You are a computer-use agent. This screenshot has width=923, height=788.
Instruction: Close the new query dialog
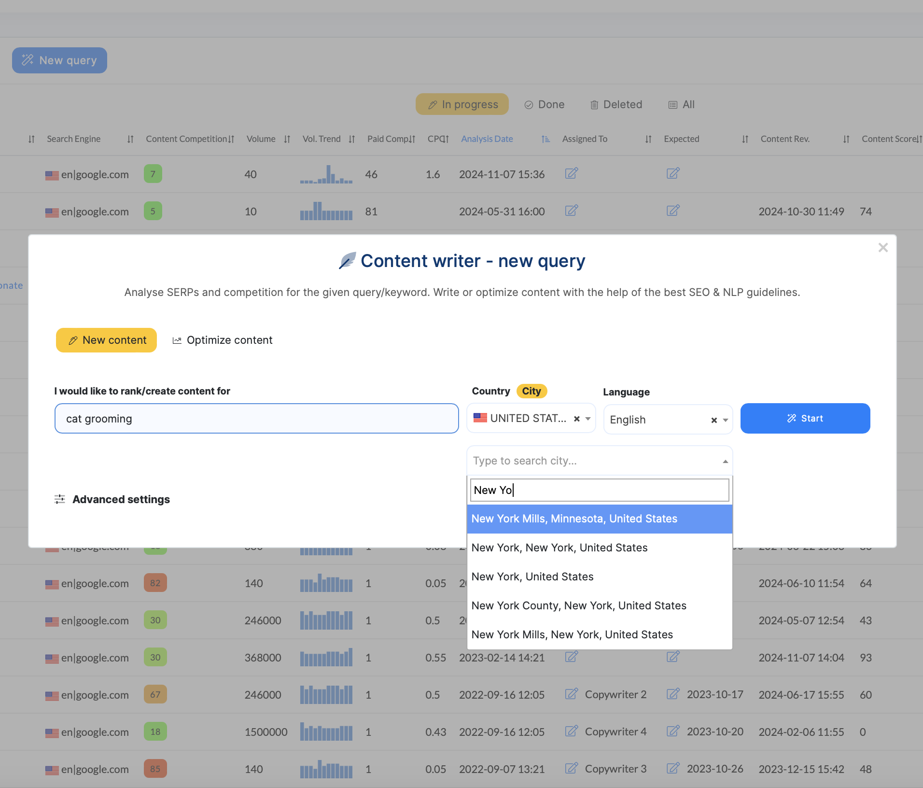point(883,248)
